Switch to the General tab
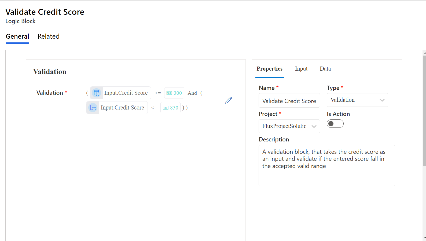The image size is (426, 241). [x=17, y=36]
